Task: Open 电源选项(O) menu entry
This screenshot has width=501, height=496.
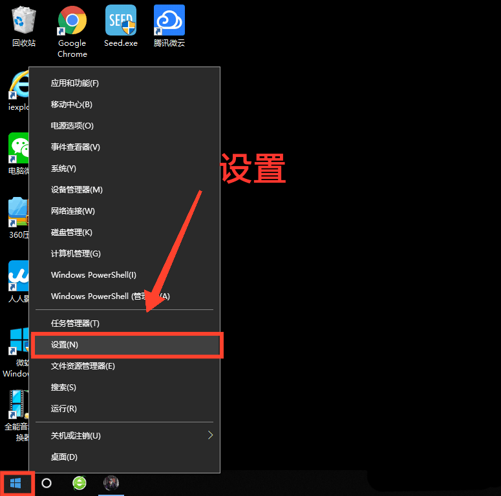Action: (x=124, y=126)
